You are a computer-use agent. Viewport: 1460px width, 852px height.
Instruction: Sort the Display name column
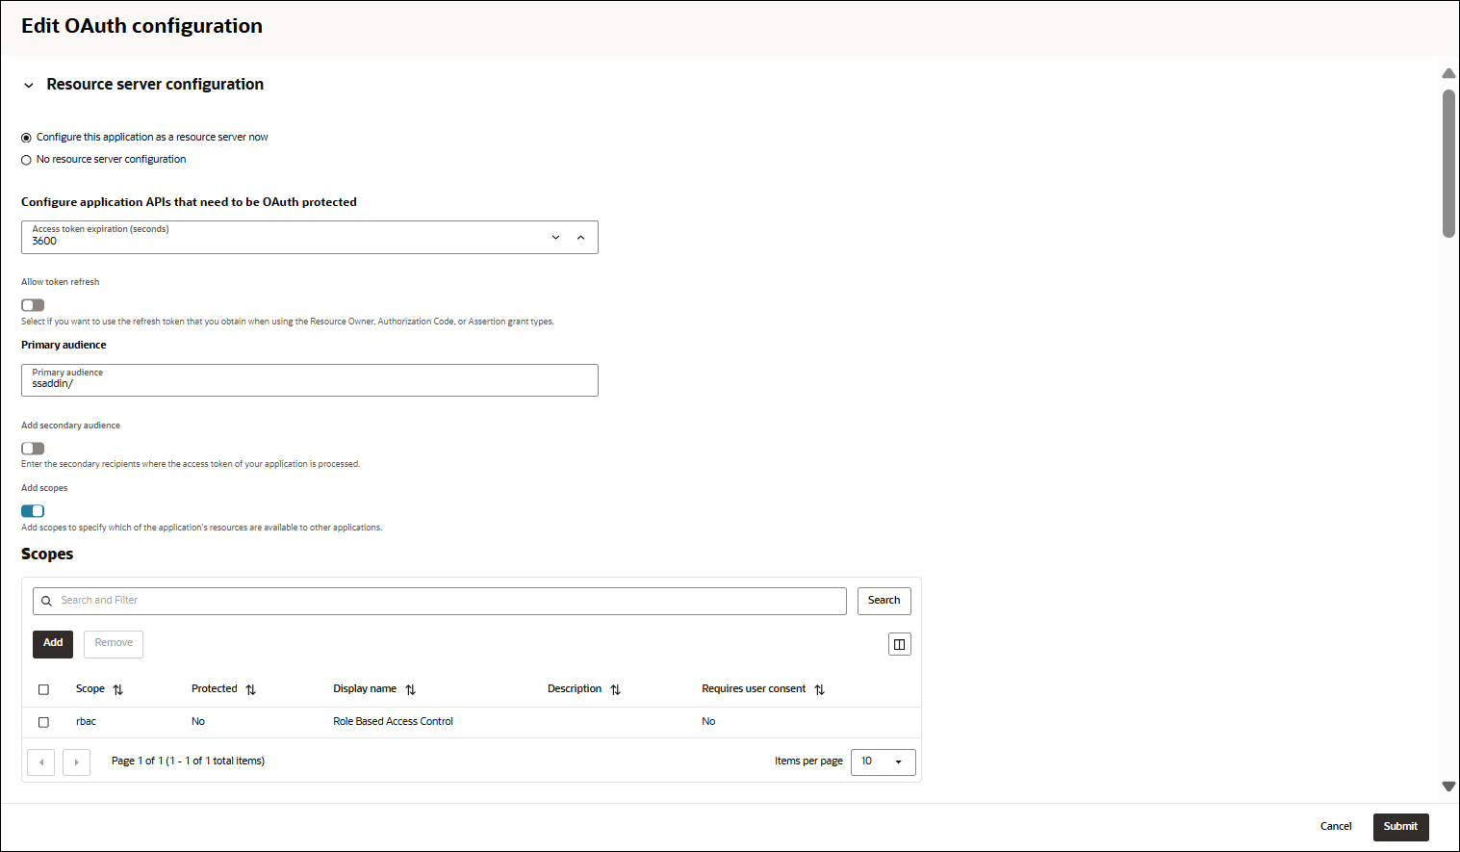[x=410, y=688]
